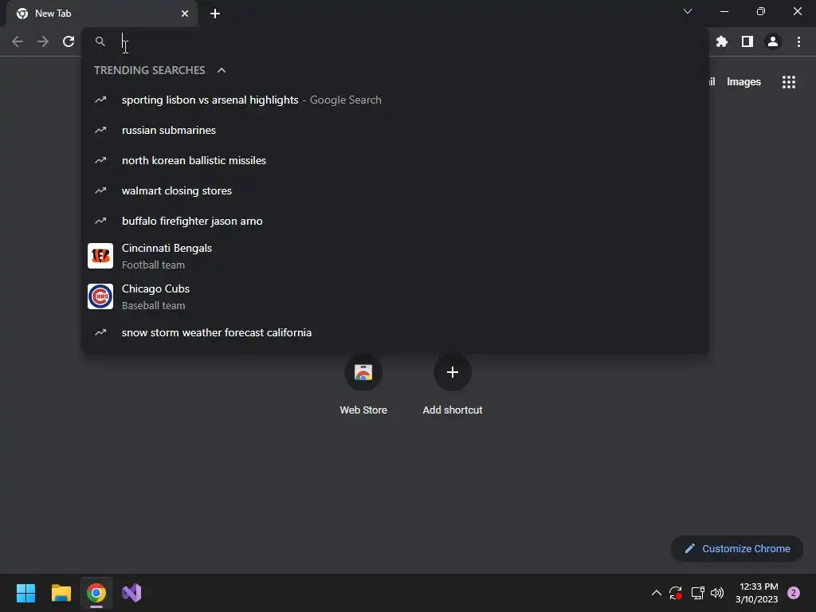
Task: Click the Web Store label
Action: pos(363,410)
